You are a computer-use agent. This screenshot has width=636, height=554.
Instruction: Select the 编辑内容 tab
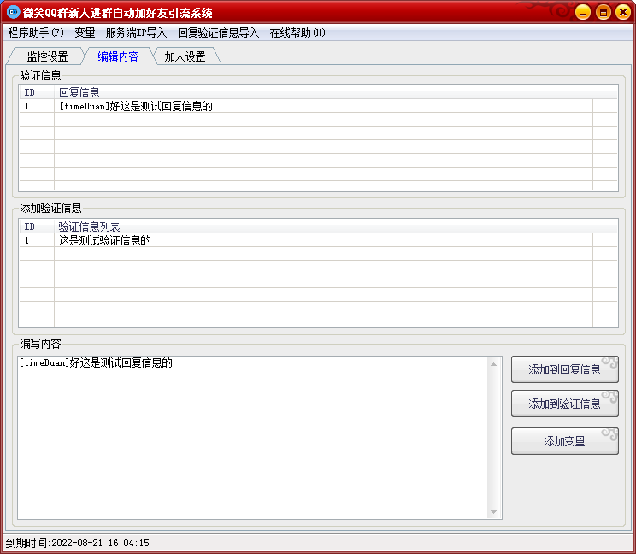tap(118, 56)
